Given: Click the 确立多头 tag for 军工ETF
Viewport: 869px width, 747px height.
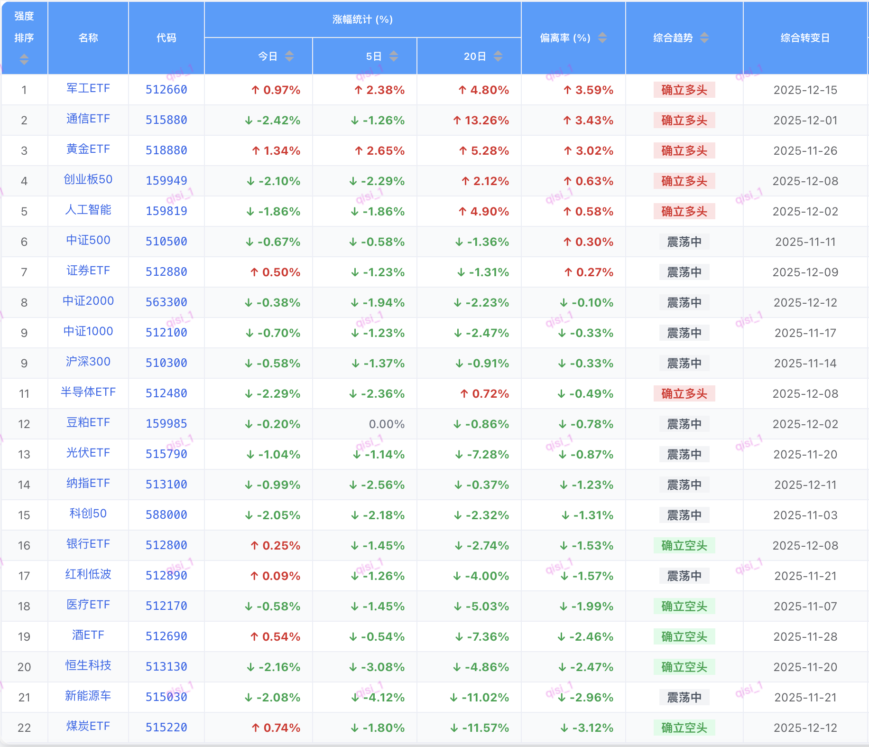Looking at the screenshot, I should 684,90.
